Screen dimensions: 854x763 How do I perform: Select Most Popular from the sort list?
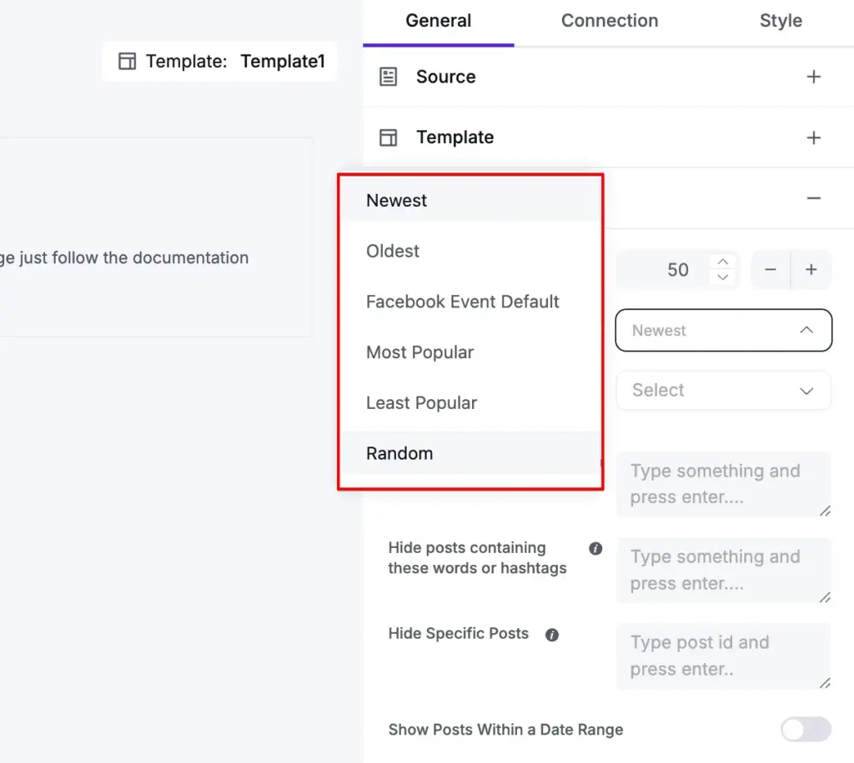tap(419, 352)
